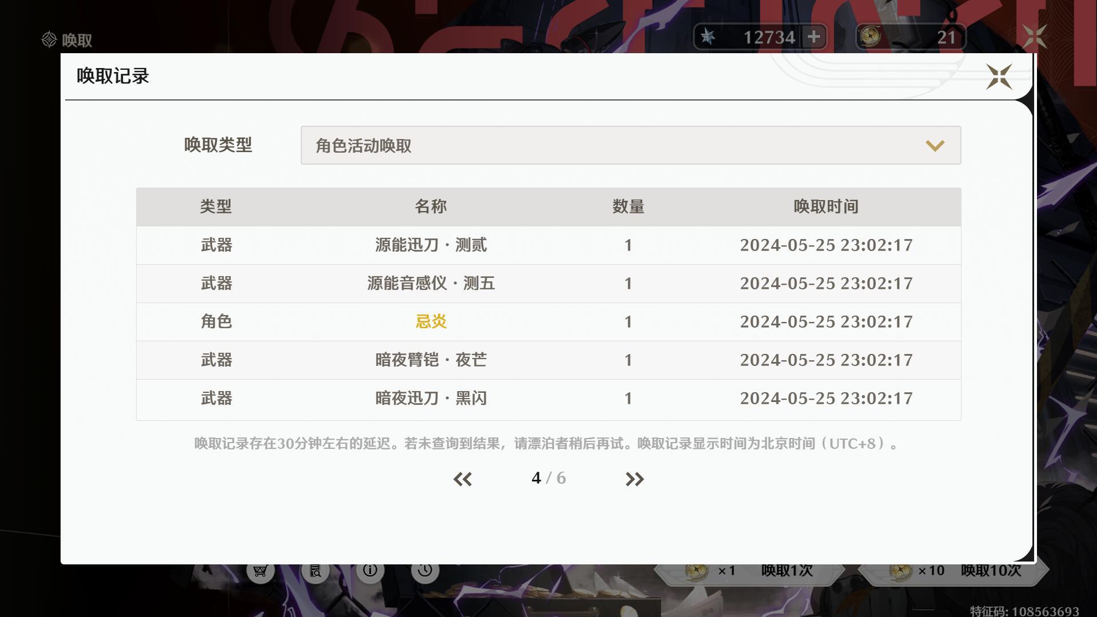Click the 唤取10次 button
The height and width of the screenshot is (617, 1097).
click(953, 572)
